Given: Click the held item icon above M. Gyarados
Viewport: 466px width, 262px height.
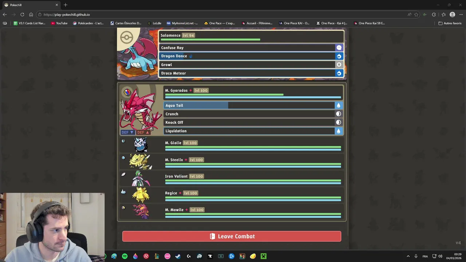Looking at the screenshot, I should [127, 92].
